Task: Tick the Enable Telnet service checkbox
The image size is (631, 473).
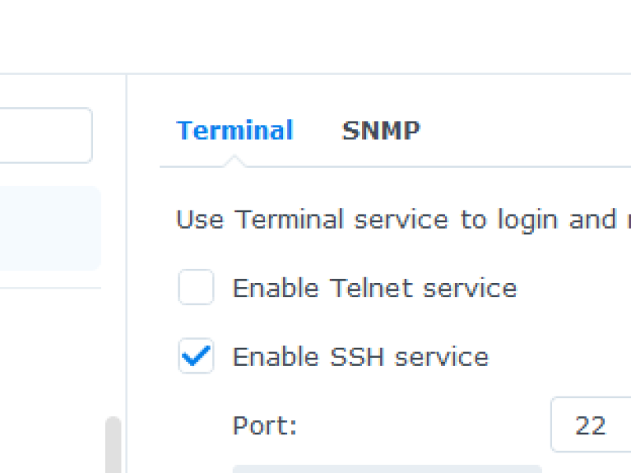Action: (196, 287)
